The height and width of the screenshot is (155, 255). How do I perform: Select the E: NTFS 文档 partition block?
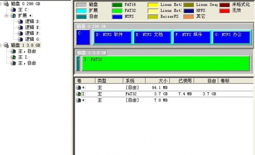coord(152,37)
